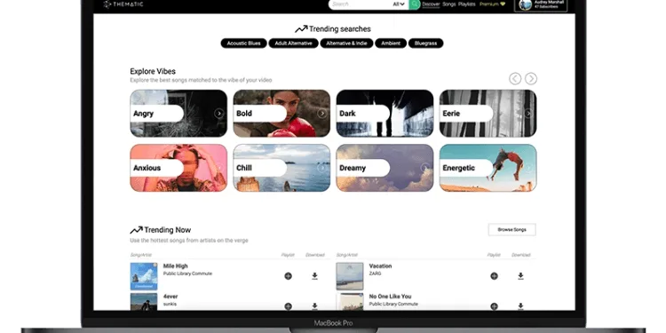Screen dimensions: 666x333
Task: Click the green search magnifier button
Action: click(415, 4)
